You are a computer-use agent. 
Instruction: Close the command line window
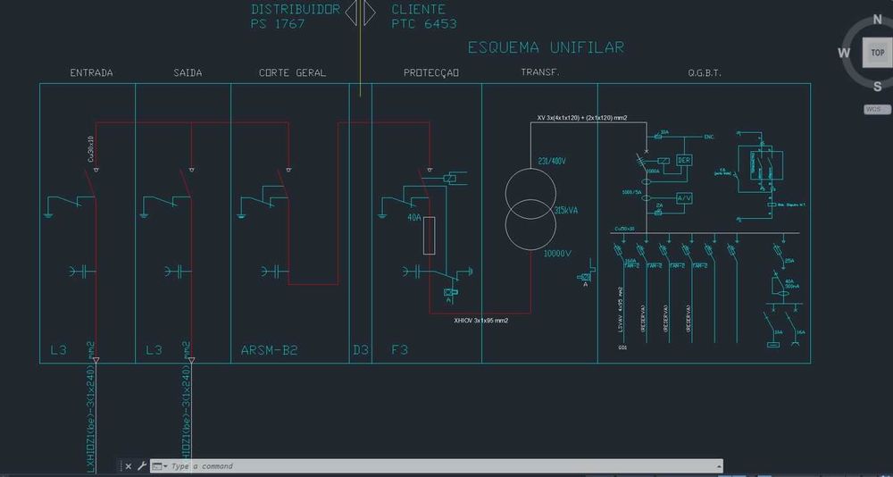[128, 466]
